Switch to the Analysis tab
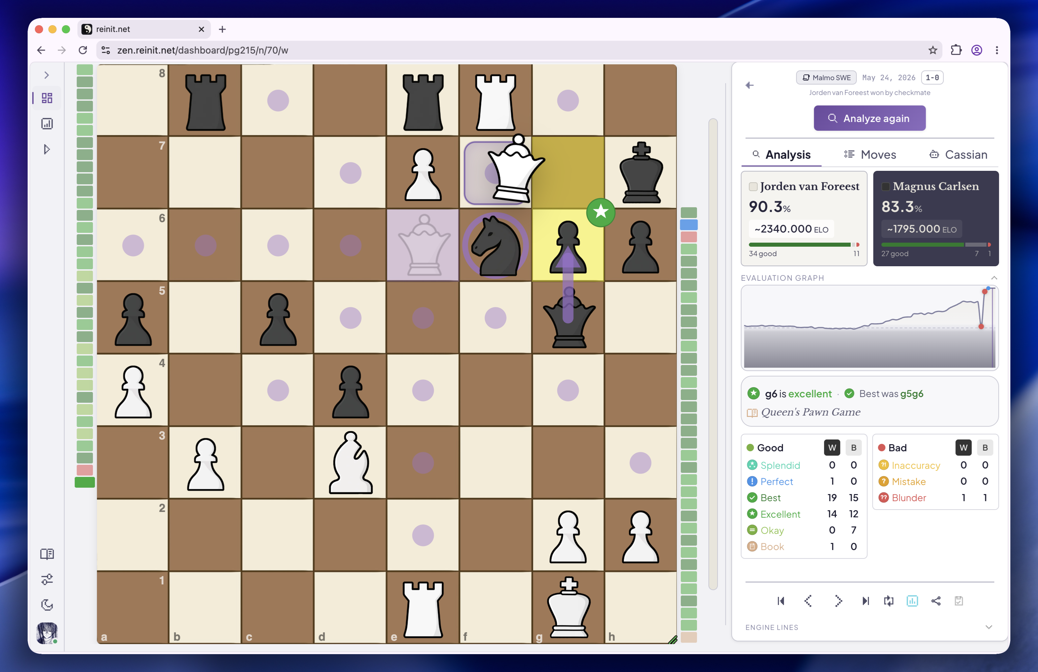 click(781, 154)
